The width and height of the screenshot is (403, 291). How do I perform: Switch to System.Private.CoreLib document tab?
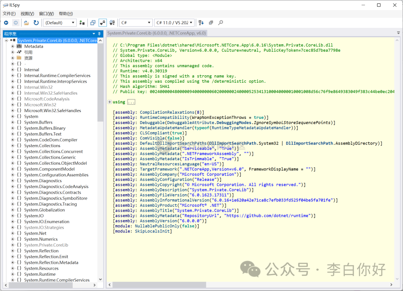(x=157, y=33)
